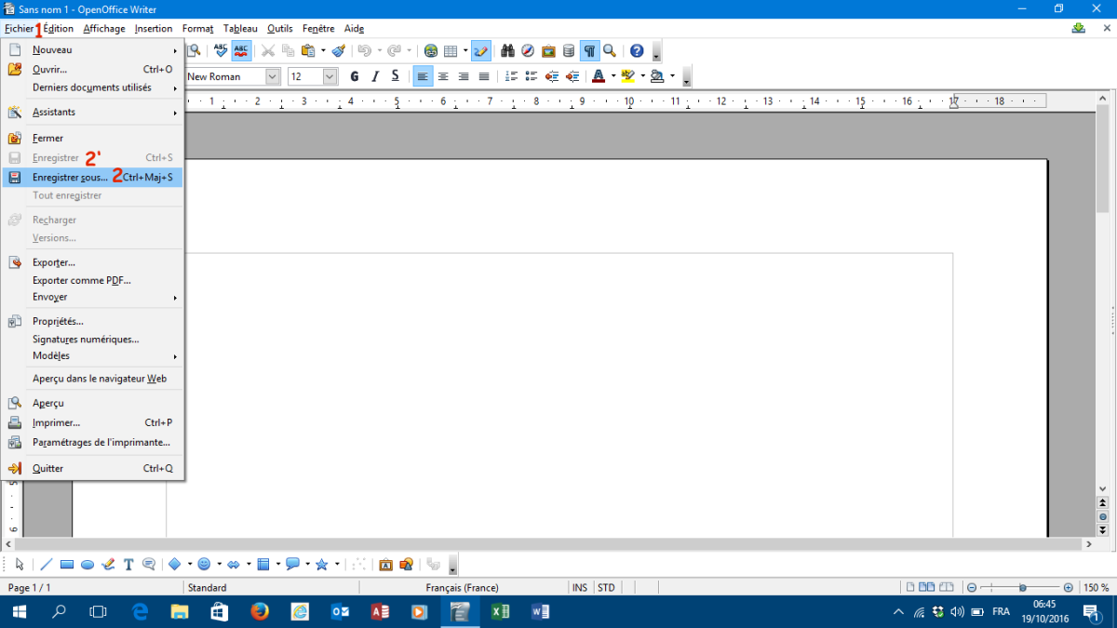Open Find & Replace binoculars icon
1117x628 pixels.
point(507,51)
